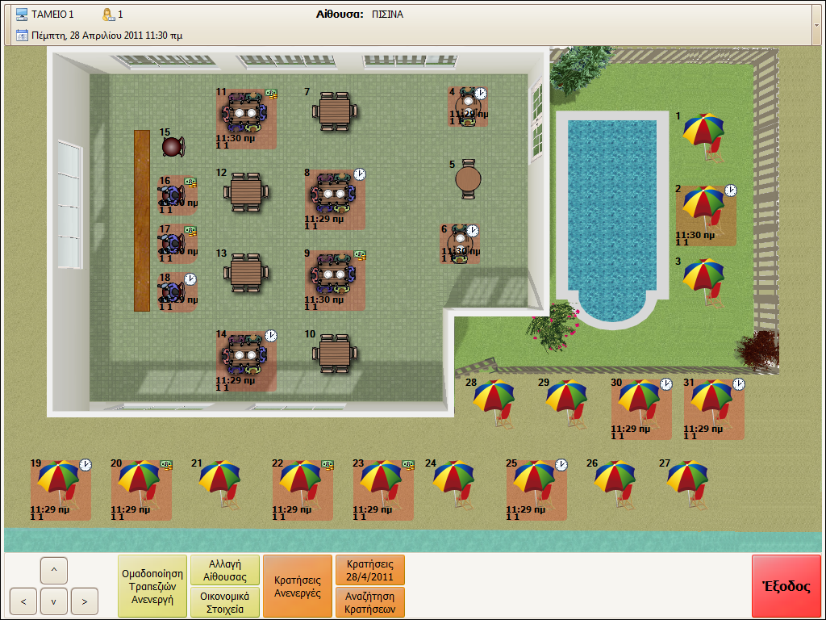Select occupied table 9
Image resolution: width=826 pixels, height=620 pixels.
pos(335,280)
